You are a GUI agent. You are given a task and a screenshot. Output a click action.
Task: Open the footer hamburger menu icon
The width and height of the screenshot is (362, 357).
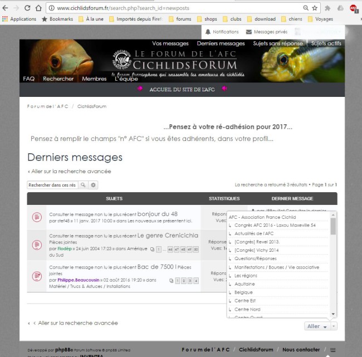click(333, 350)
